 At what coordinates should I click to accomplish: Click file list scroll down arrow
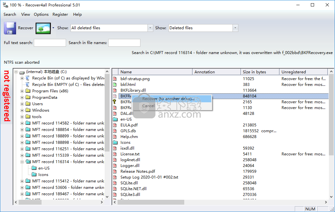coord(331,197)
